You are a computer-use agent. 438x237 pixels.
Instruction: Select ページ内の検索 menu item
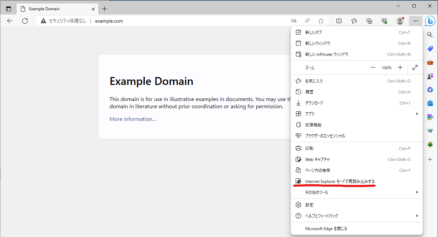357,171
